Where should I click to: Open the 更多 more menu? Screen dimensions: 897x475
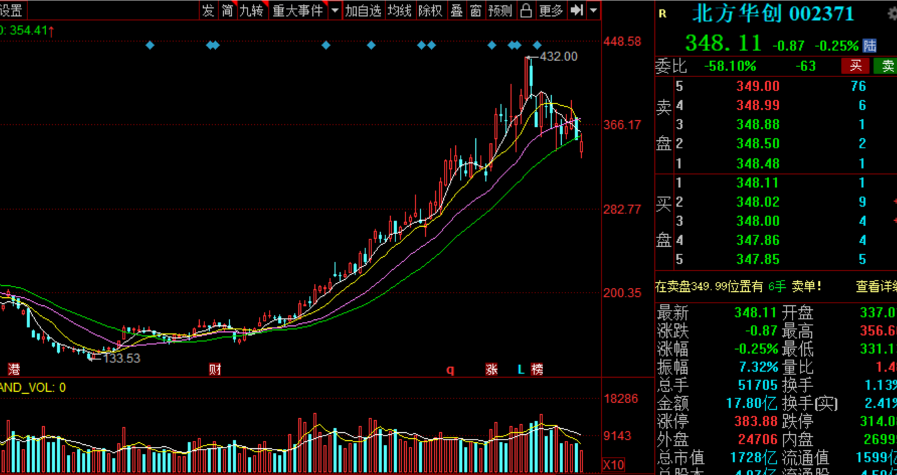551,10
